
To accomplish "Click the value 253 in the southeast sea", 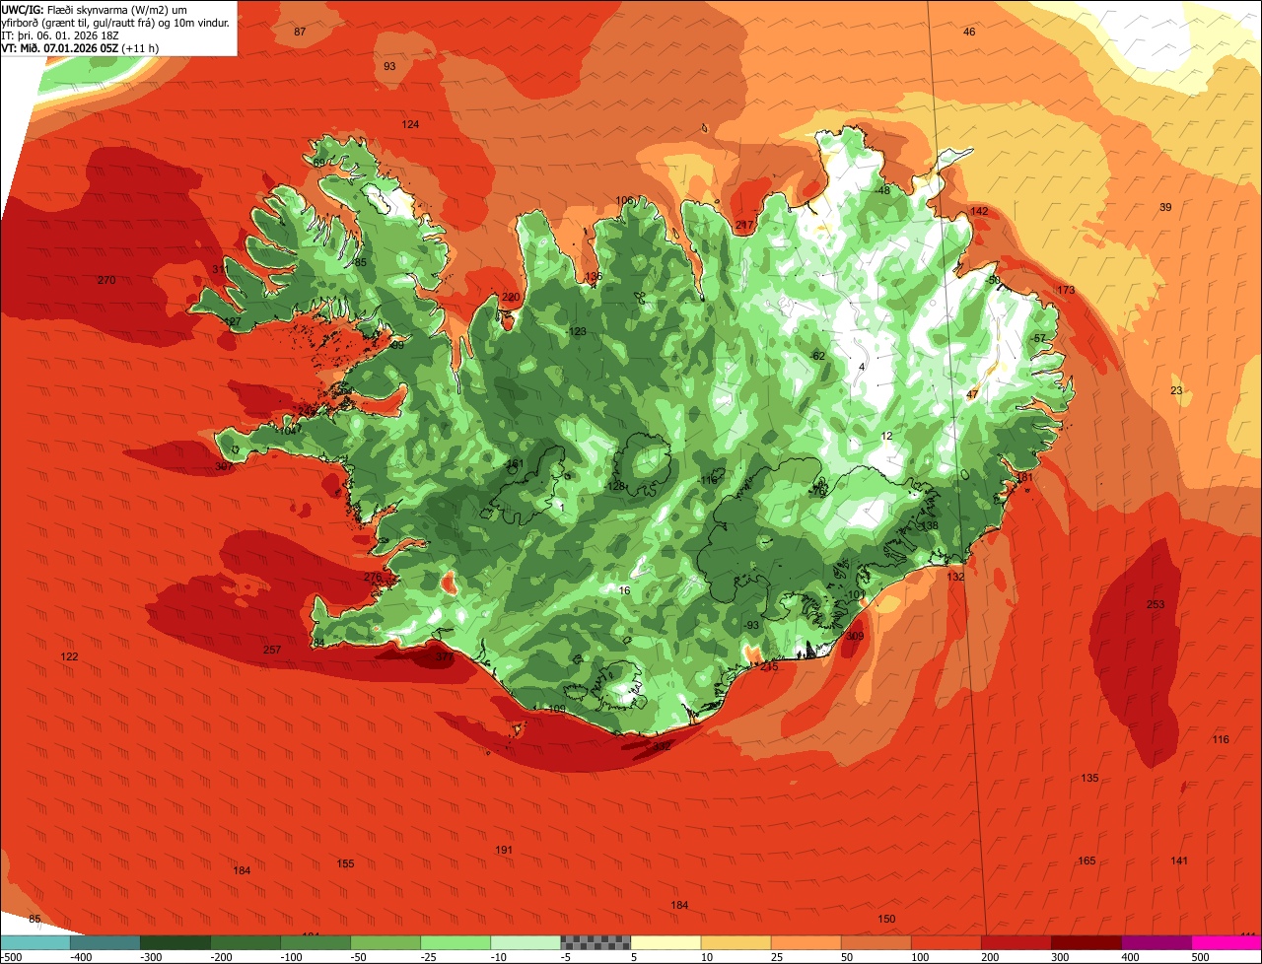I will (1156, 605).
